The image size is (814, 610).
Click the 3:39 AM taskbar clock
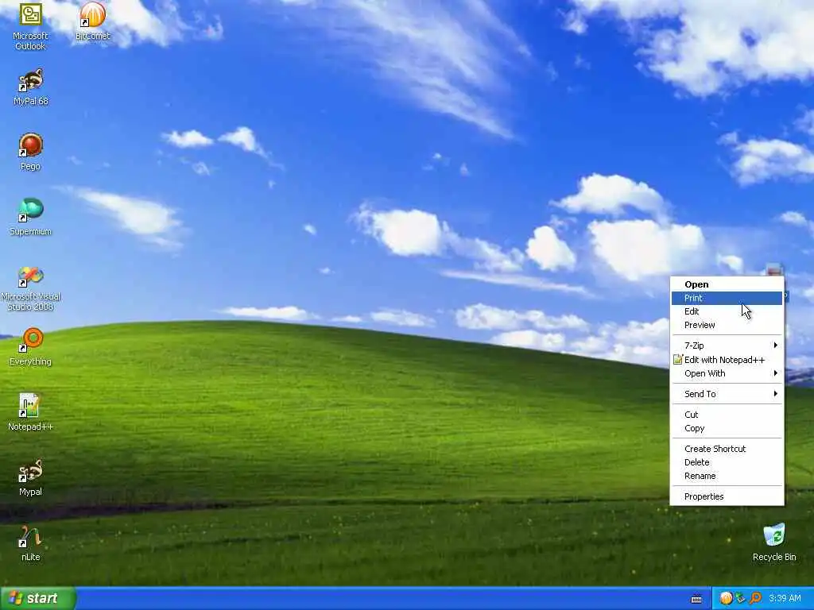click(785, 598)
